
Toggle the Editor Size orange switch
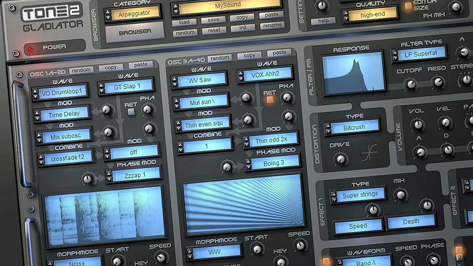click(408, 6)
